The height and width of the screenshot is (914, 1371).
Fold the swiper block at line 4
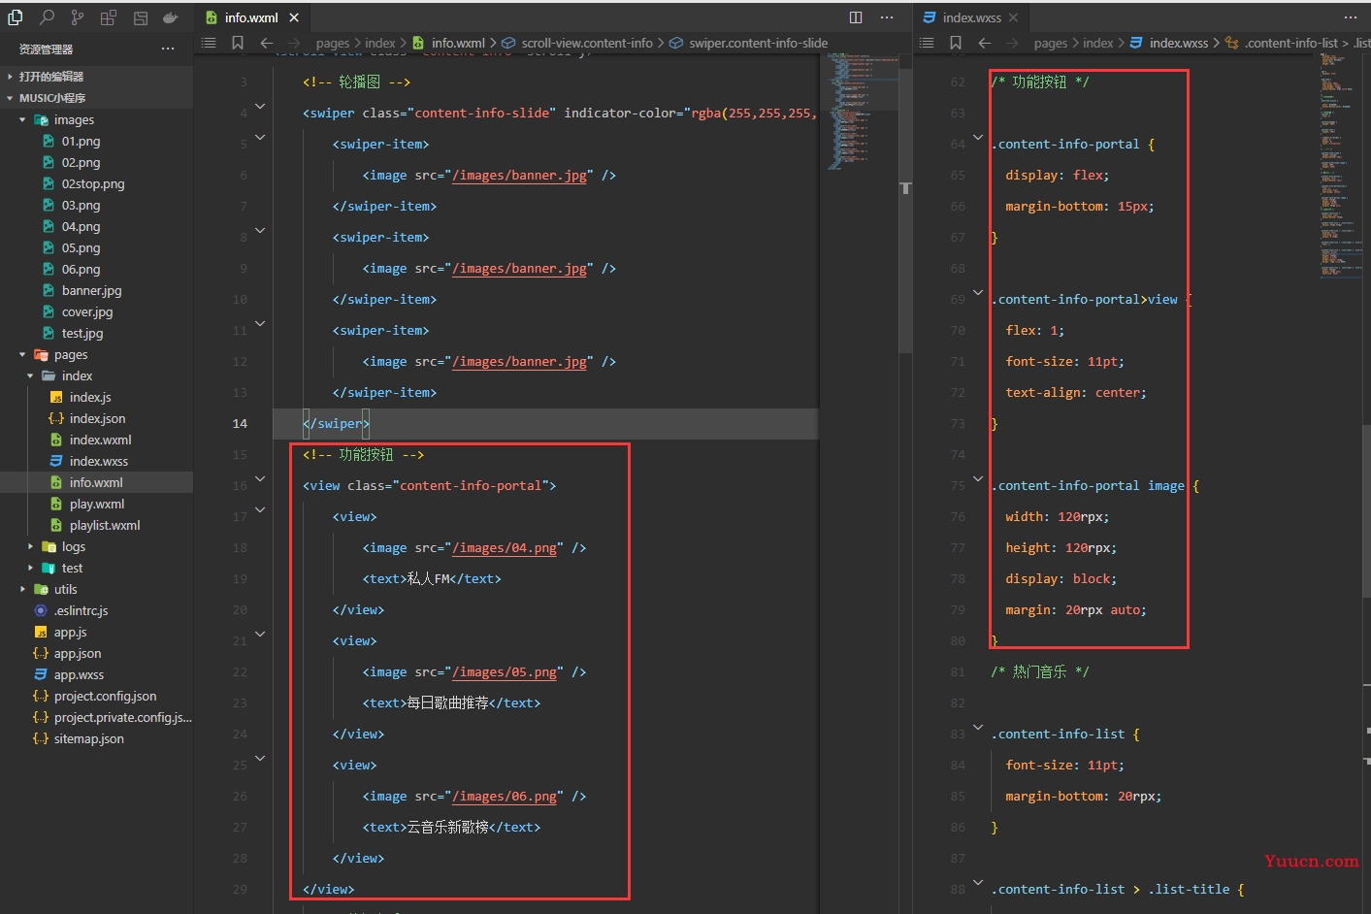[x=260, y=106]
